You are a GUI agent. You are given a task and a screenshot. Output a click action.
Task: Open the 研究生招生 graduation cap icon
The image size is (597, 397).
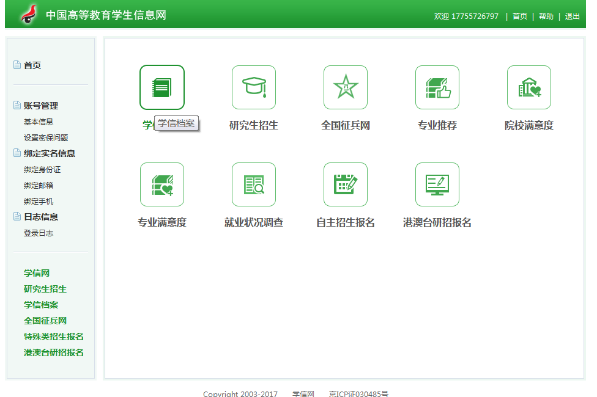254,87
